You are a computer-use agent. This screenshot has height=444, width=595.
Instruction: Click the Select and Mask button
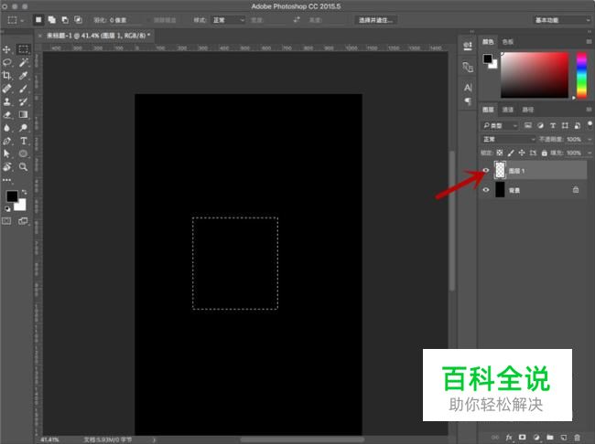click(375, 20)
